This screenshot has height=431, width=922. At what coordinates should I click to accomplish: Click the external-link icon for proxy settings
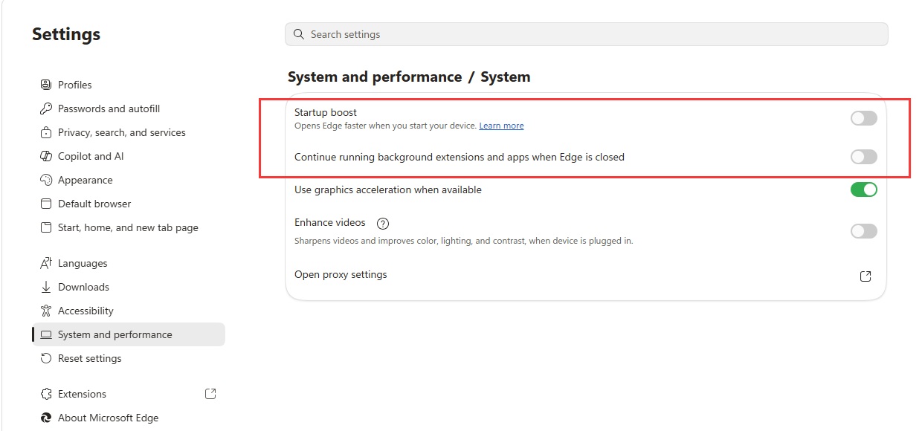click(x=865, y=276)
